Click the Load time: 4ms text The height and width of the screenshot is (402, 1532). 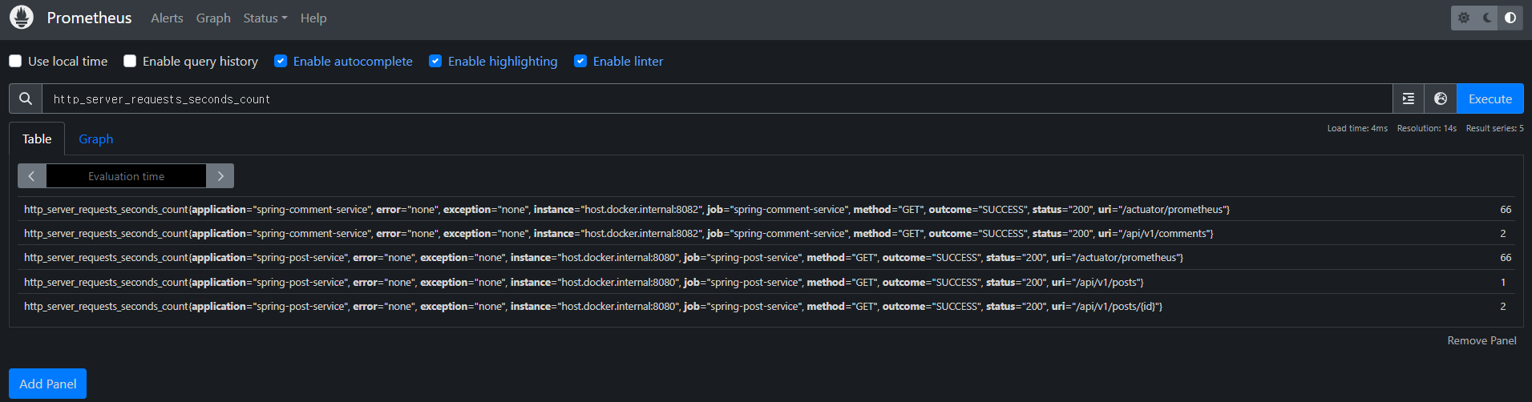pos(1357,128)
